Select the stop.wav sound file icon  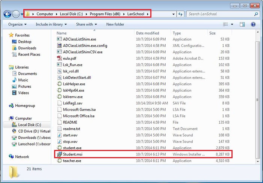[x=59, y=141]
